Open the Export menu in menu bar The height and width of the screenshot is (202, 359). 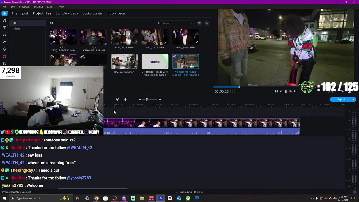(50, 6)
